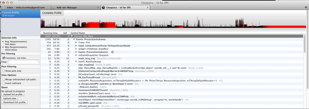The height and width of the screenshot is (109, 309).
Task: Click the Upload full profile button
Action: 13,95
